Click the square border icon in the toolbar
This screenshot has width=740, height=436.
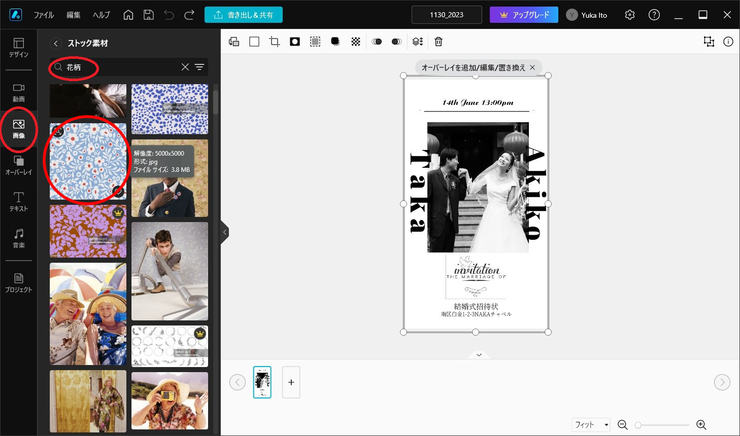(254, 42)
